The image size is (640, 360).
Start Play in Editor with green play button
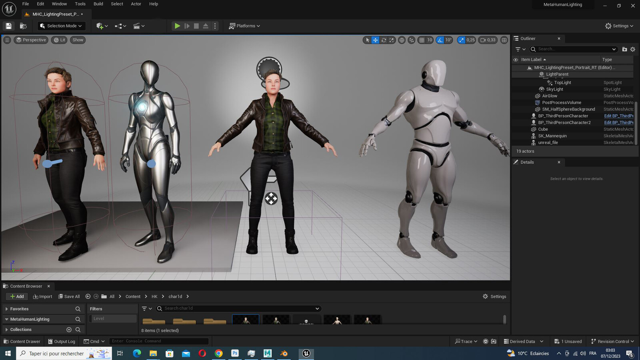point(177,26)
